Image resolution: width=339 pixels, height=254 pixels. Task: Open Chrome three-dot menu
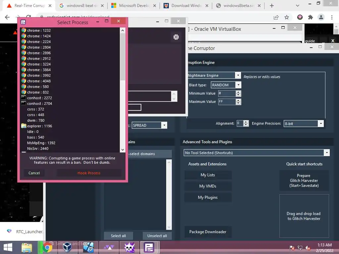(x=332, y=17)
